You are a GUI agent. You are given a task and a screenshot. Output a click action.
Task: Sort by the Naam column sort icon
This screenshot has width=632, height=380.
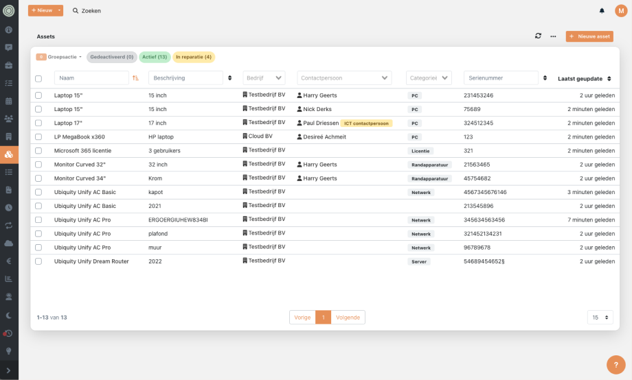pyautogui.click(x=135, y=78)
